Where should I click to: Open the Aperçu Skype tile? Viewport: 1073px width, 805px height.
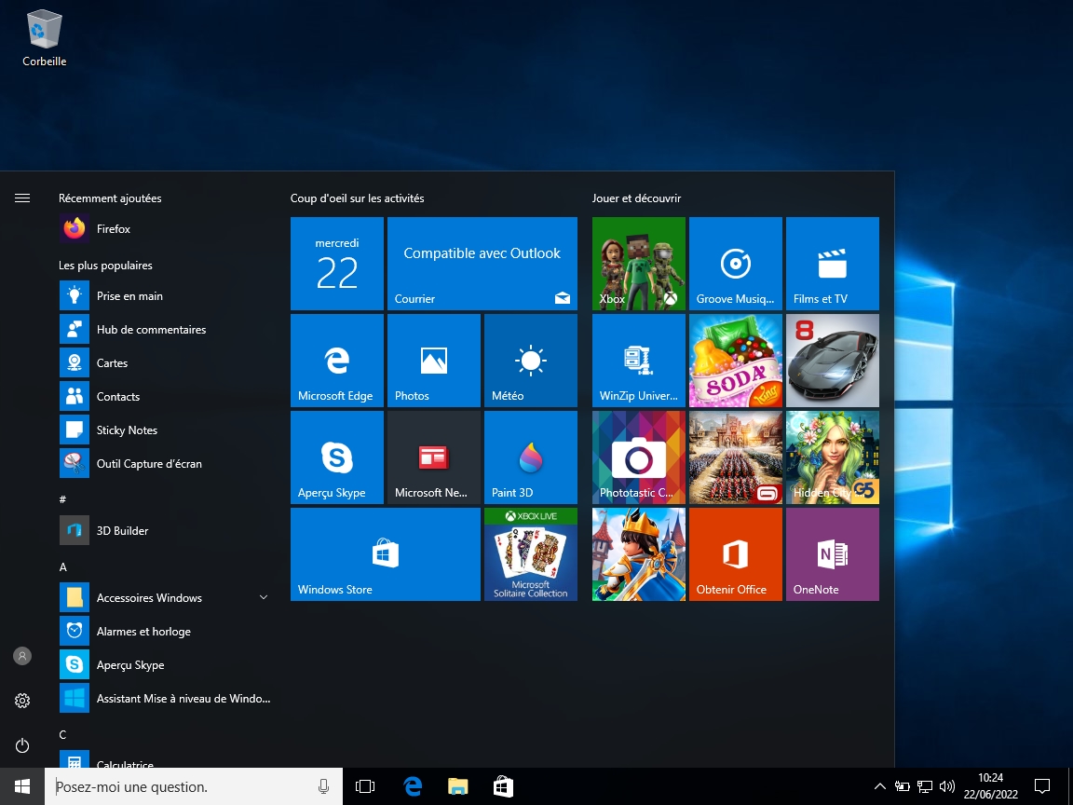336,457
